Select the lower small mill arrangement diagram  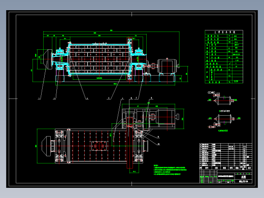(224, 120)
